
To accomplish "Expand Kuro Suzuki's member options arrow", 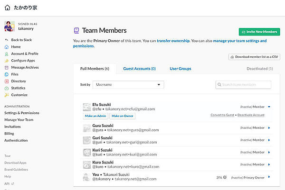I will coord(269,164).
